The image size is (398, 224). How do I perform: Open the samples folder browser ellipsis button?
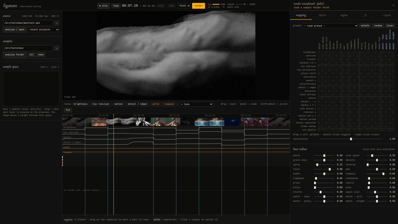point(57,48)
